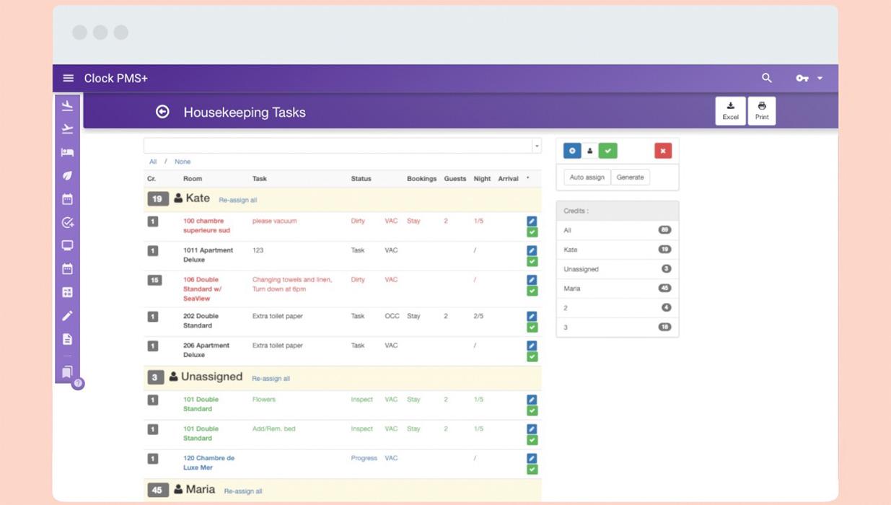Mark the 'Flowers' task as done
Screen dimensions: 891x505
tap(532, 410)
